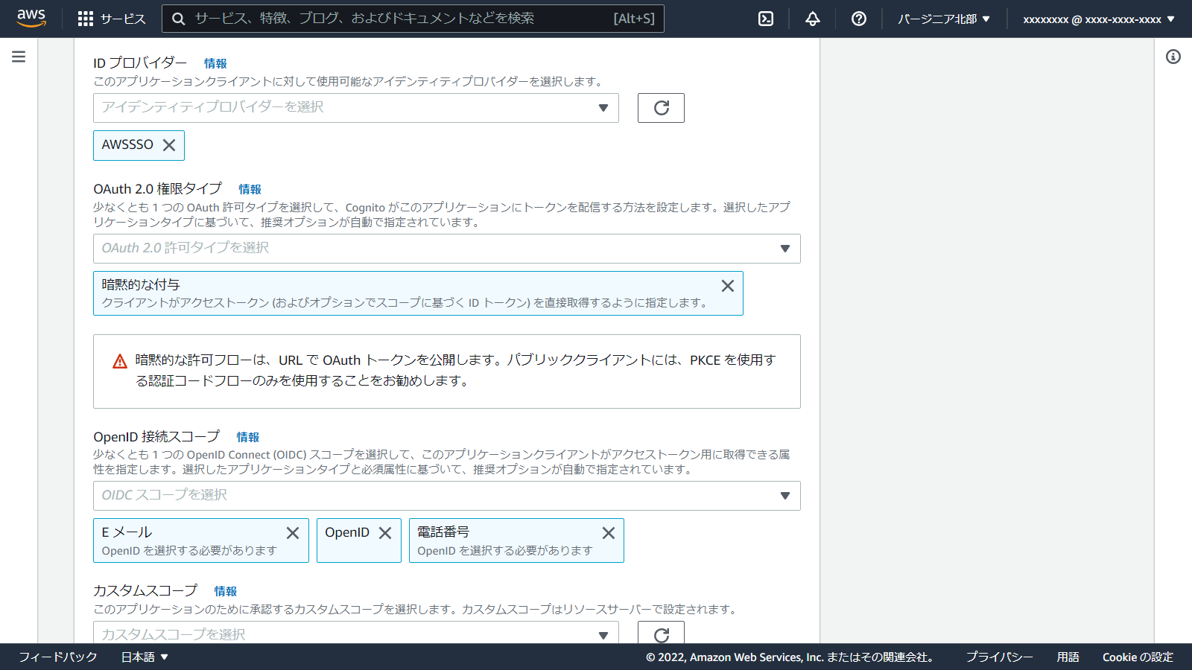Screen dimensions: 1192x670
Task: Open the info panel on the right edge
Action: [1175, 56]
